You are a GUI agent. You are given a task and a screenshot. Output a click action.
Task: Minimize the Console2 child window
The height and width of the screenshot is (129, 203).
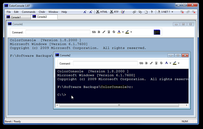[171, 55]
